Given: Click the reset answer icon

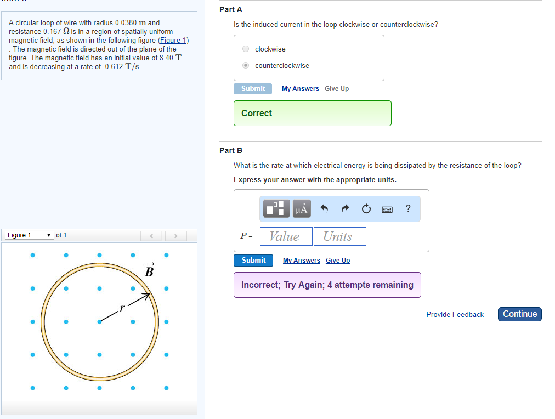Looking at the screenshot, I should coord(365,208).
